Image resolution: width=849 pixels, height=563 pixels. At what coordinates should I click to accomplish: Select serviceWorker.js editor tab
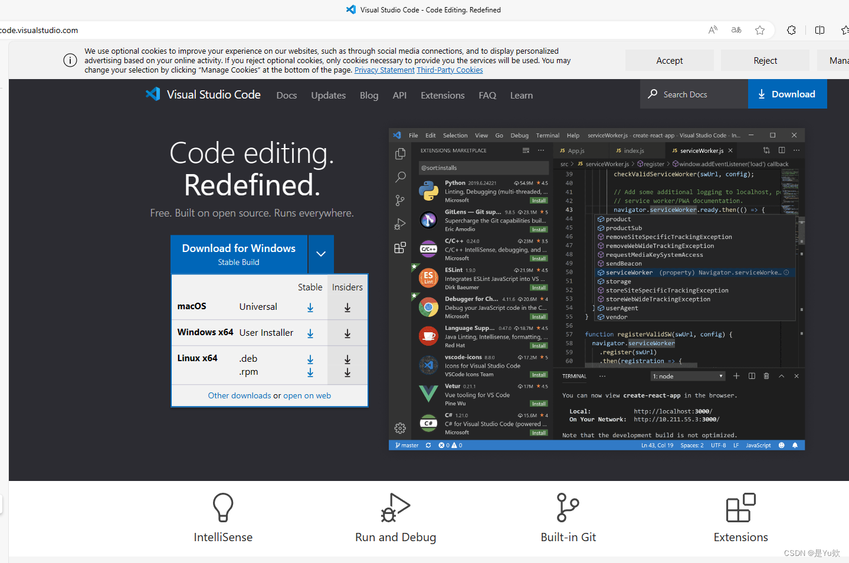pos(702,150)
